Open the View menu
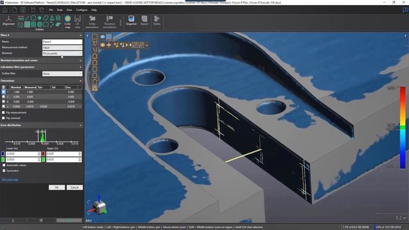This screenshot has height=230, width=409. (x=69, y=10)
